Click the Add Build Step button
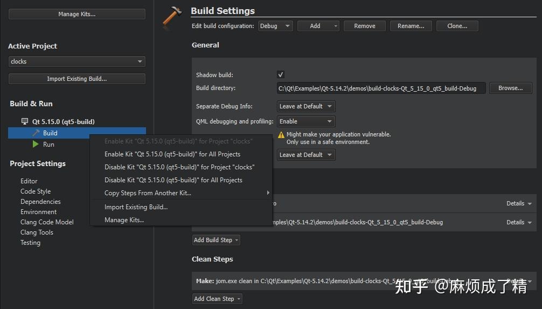542x309 pixels. point(216,240)
